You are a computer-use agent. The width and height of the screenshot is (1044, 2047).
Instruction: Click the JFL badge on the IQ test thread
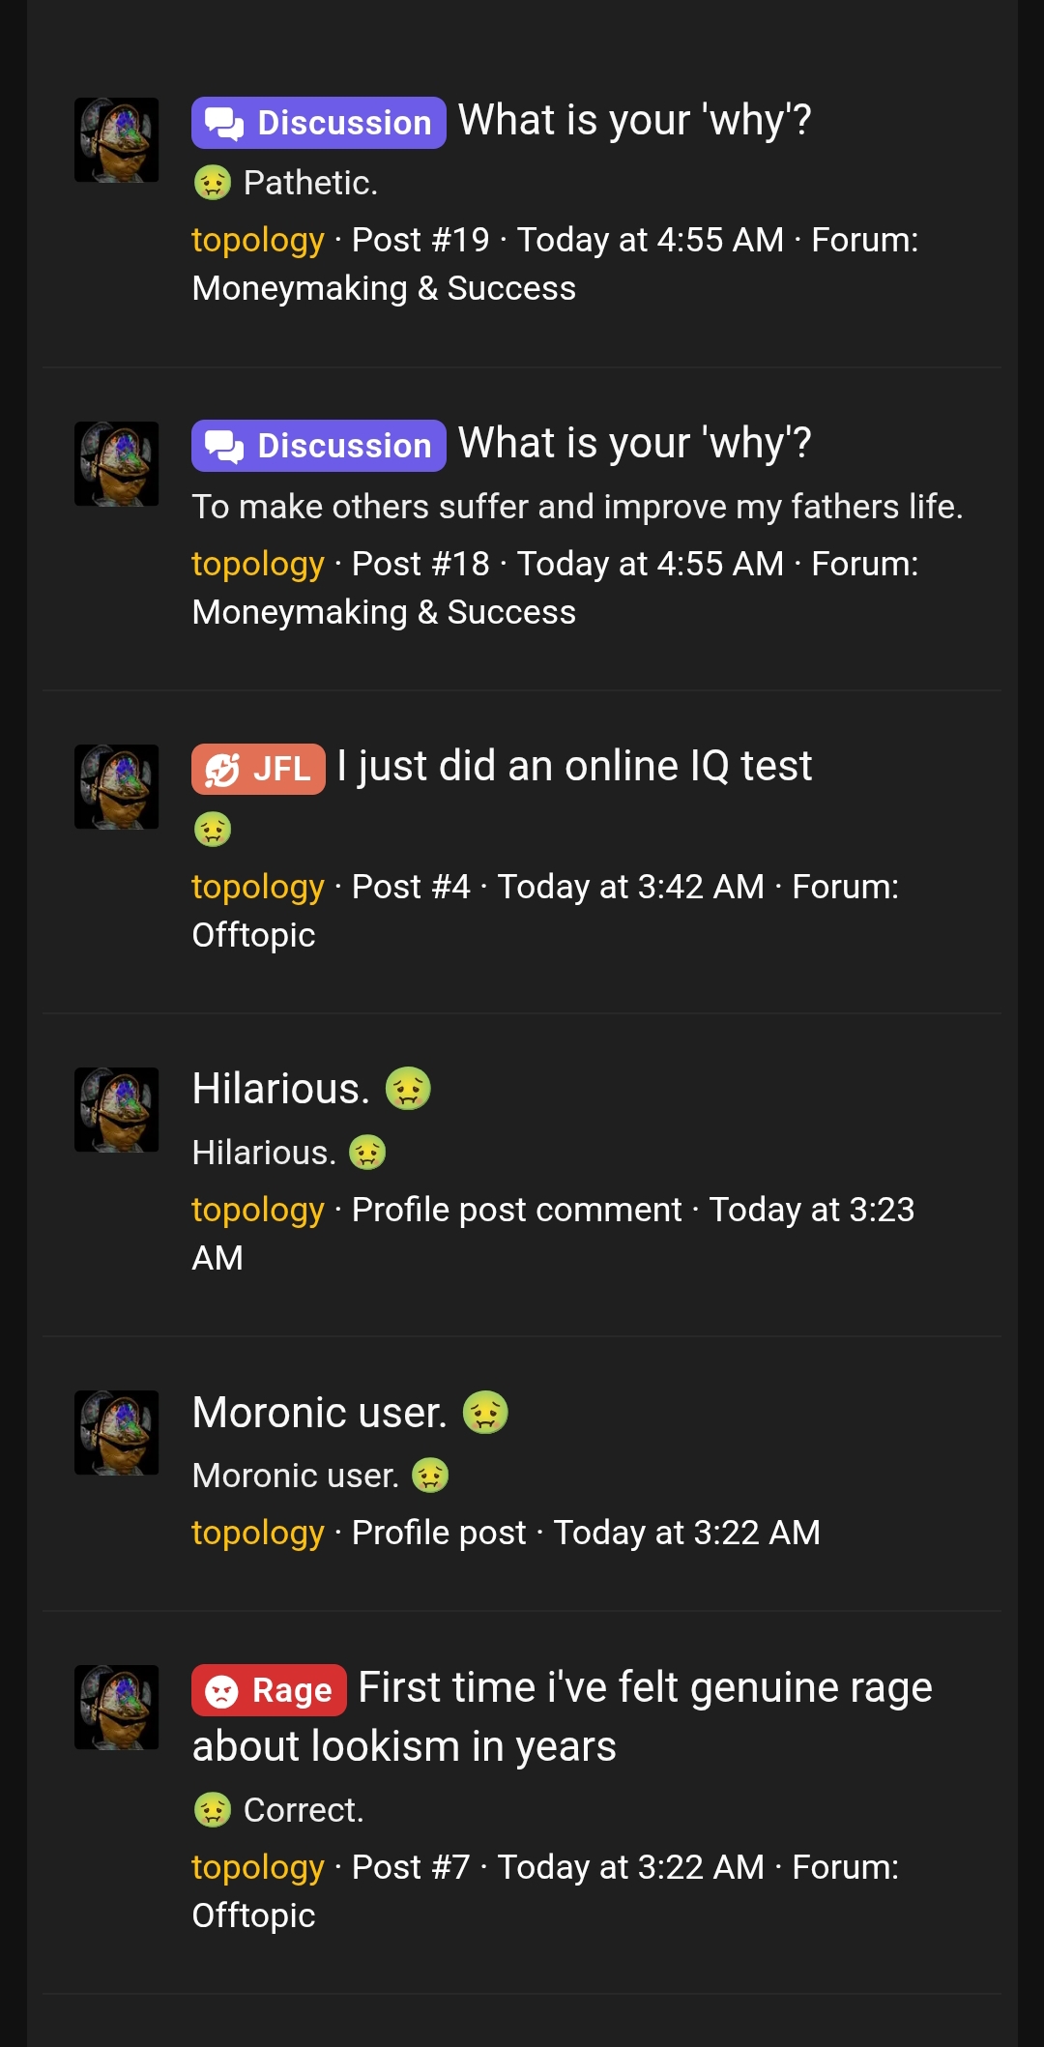(257, 769)
